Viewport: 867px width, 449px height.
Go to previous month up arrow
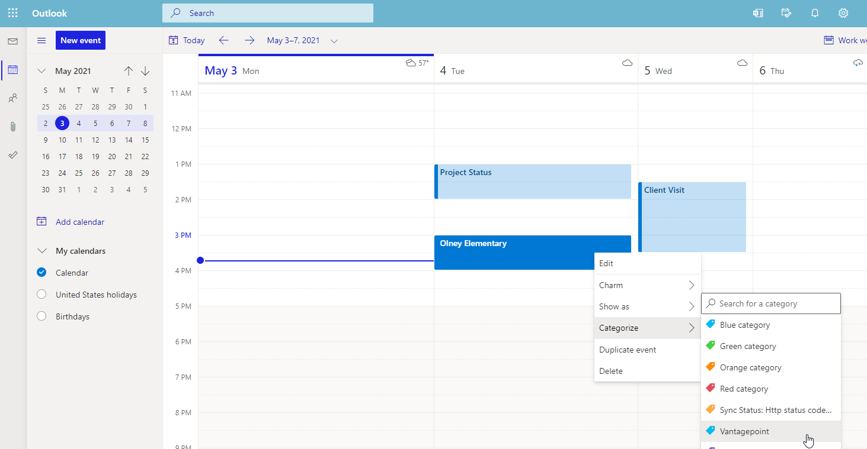pyautogui.click(x=129, y=71)
